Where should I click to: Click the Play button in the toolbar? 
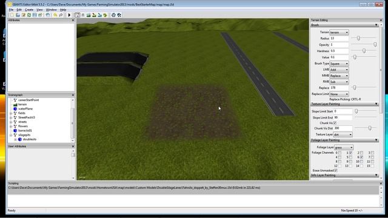pos(69,15)
